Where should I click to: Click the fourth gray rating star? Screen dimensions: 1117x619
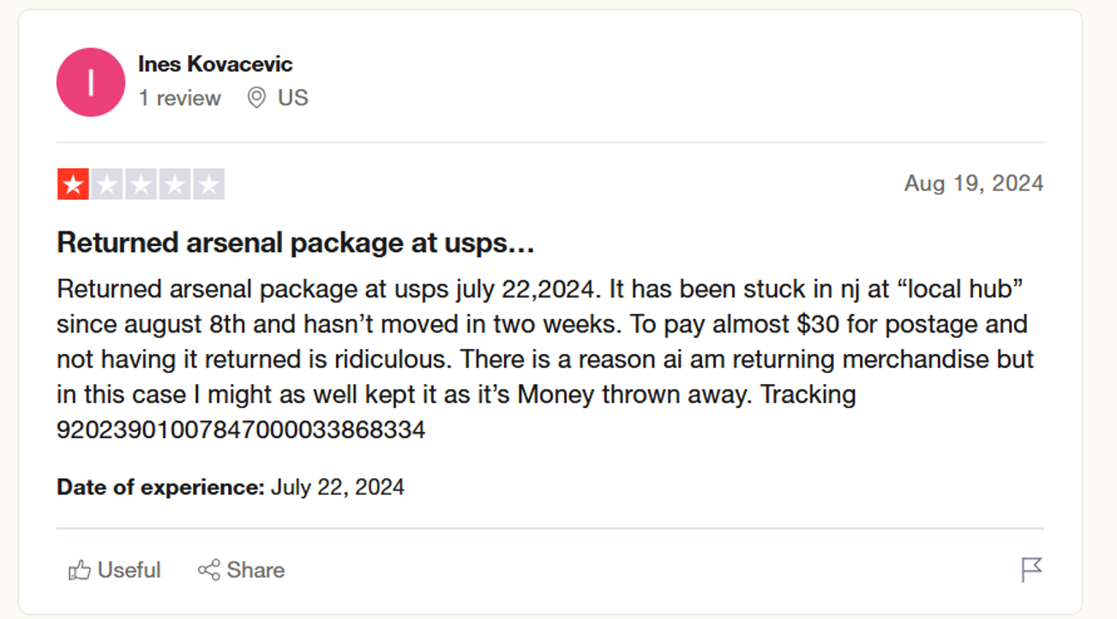coord(173,183)
